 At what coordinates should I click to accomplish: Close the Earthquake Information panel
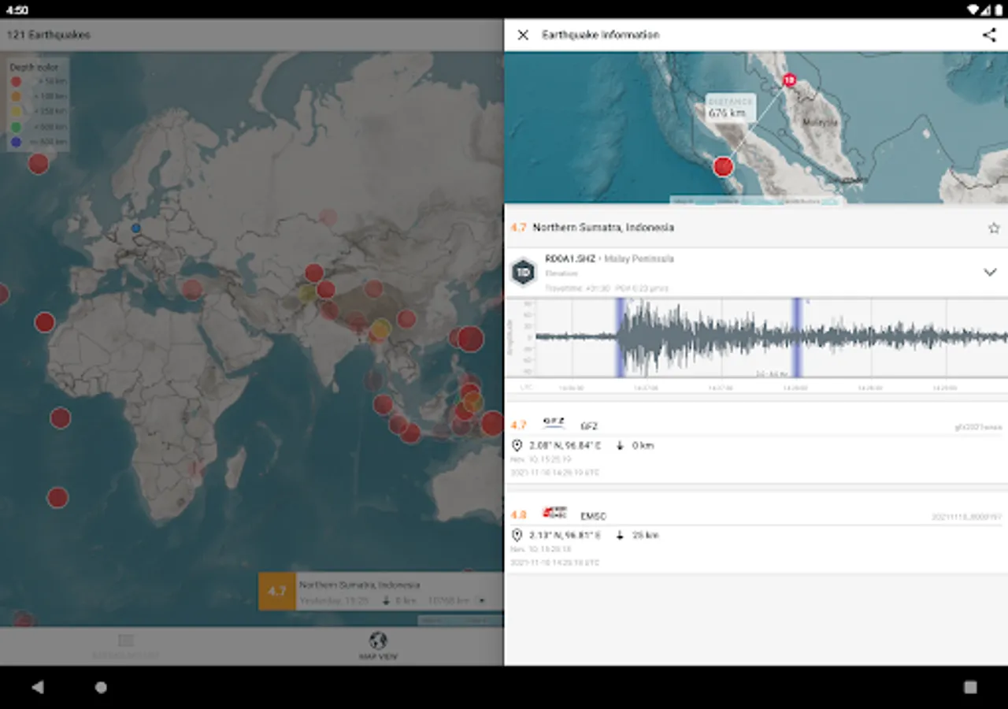(523, 35)
